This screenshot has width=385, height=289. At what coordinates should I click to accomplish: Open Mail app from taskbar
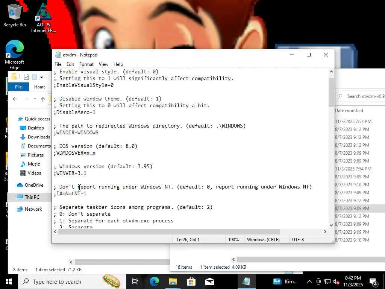(210, 281)
